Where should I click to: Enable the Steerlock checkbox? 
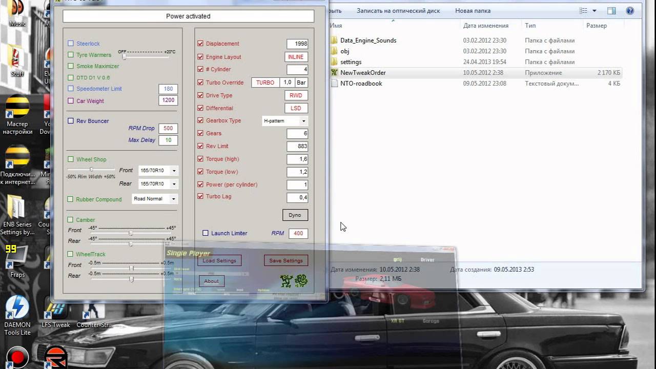(71, 44)
